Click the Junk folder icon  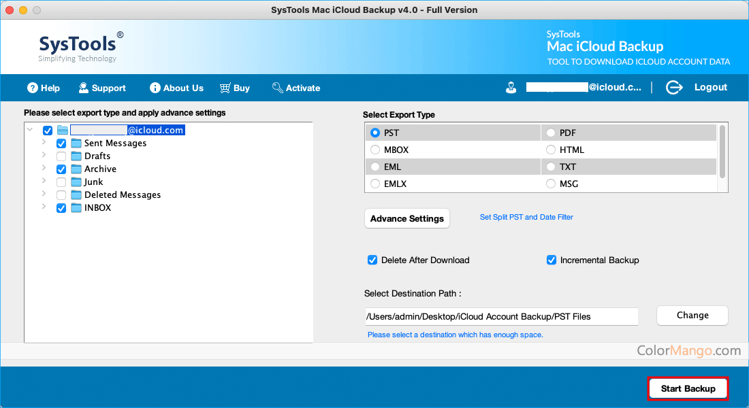pos(76,182)
